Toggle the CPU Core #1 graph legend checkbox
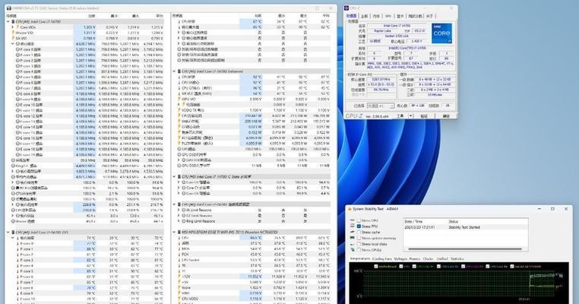The height and width of the screenshot is (304, 579). [x=414, y=266]
